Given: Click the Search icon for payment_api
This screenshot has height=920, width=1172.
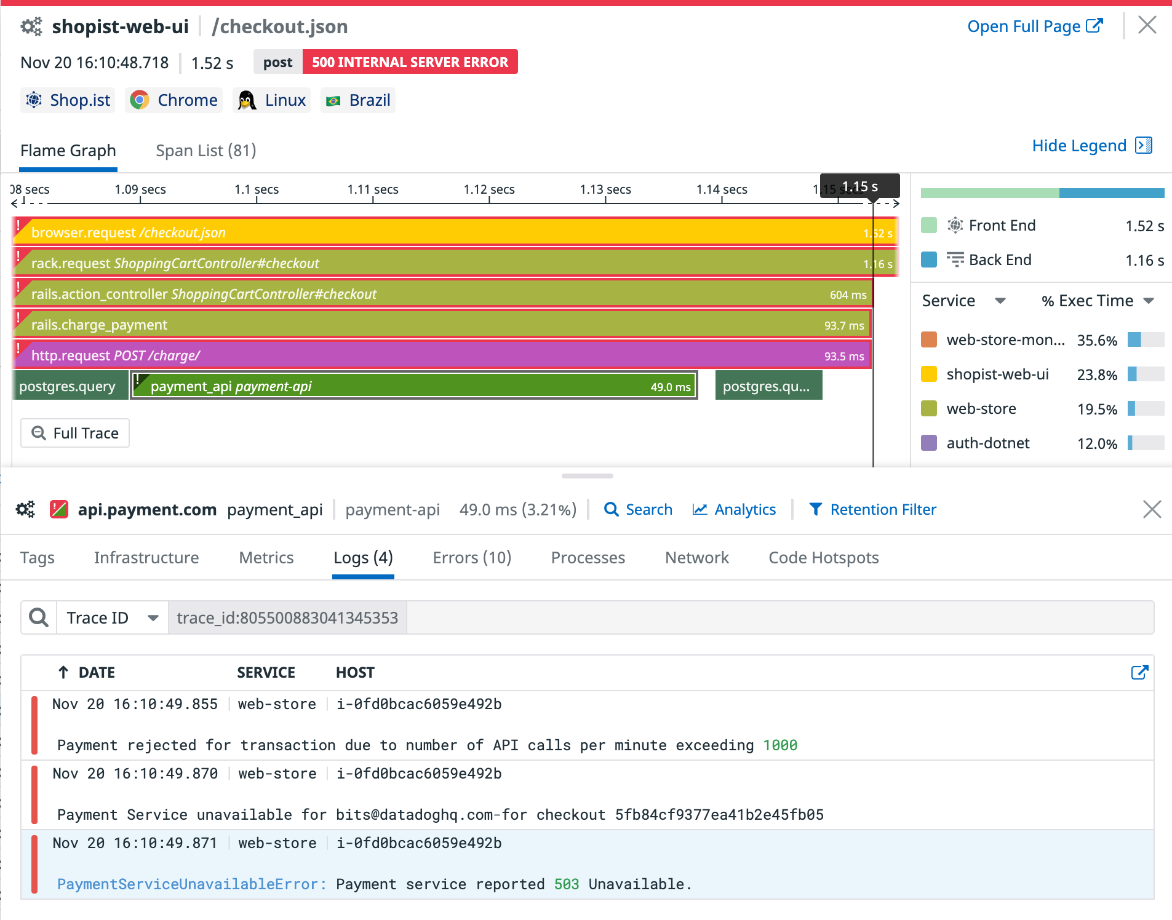Looking at the screenshot, I should pos(612,509).
